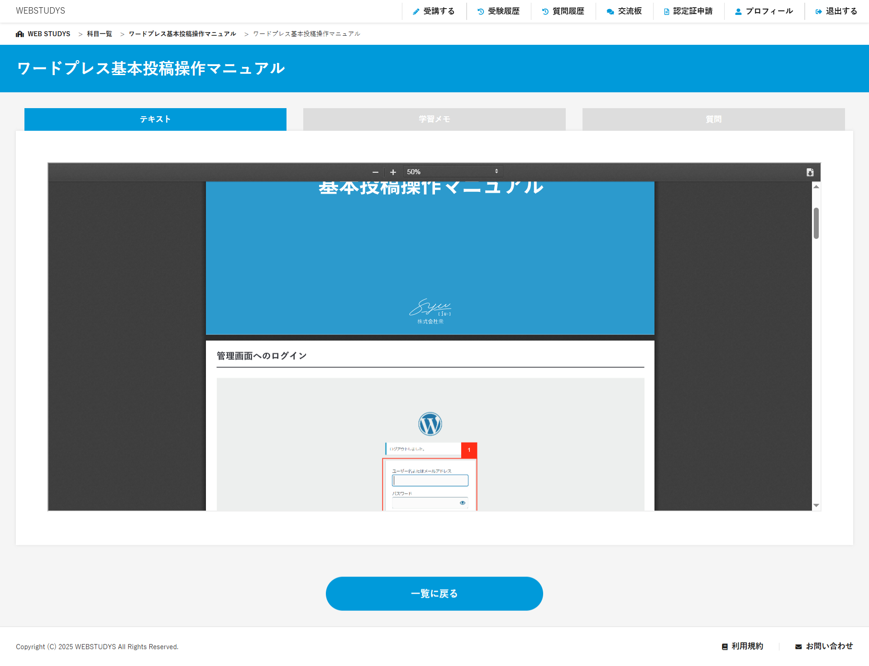Open the 50% zoom level dropdown
The image size is (869, 666).
(x=453, y=171)
